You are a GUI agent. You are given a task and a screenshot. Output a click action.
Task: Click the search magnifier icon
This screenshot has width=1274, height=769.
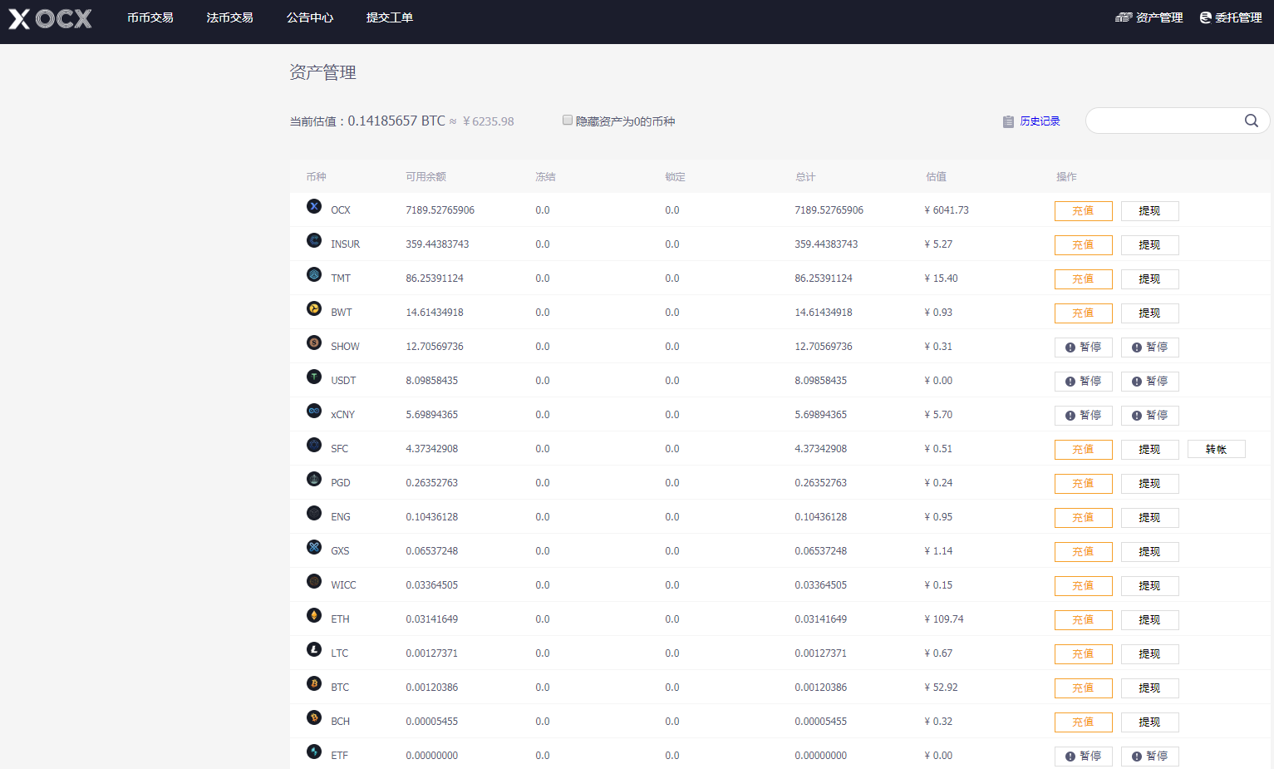(1251, 121)
